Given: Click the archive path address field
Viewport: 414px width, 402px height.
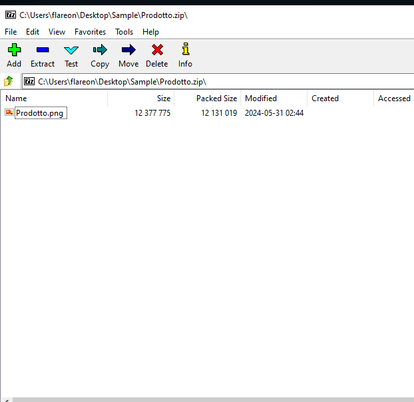Looking at the screenshot, I should 220,81.
